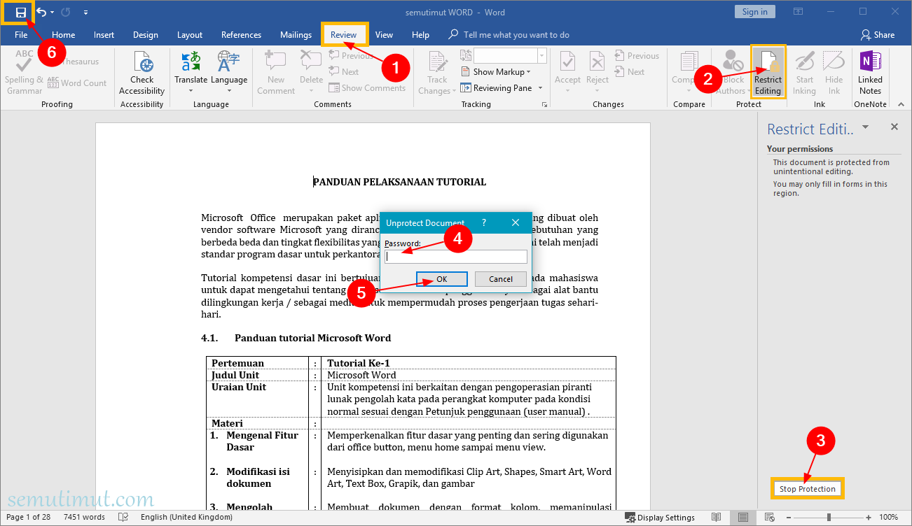Undo the last action

click(x=41, y=12)
